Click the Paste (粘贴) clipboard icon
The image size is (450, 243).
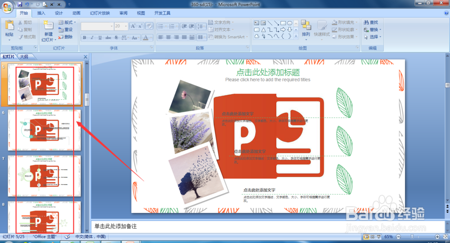click(x=9, y=25)
